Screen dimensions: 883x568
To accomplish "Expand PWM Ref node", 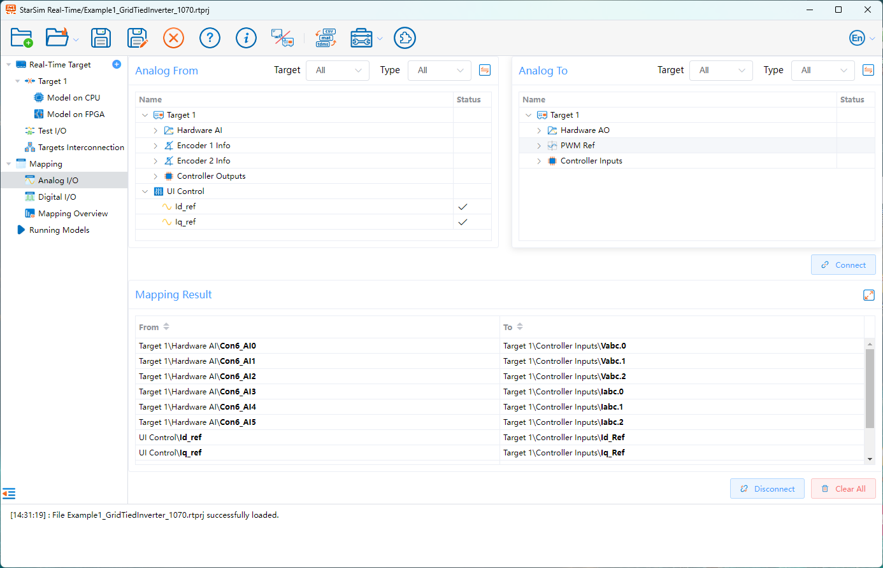I will [x=539, y=146].
